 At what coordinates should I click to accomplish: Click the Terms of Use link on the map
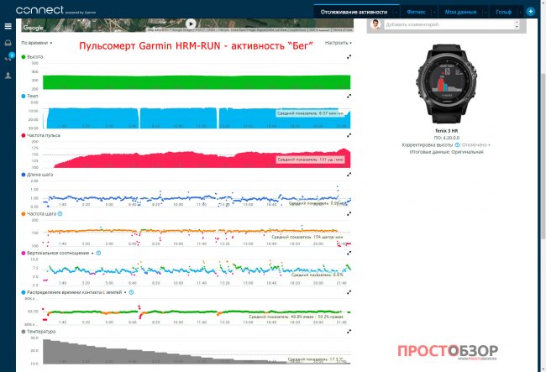coord(343,30)
